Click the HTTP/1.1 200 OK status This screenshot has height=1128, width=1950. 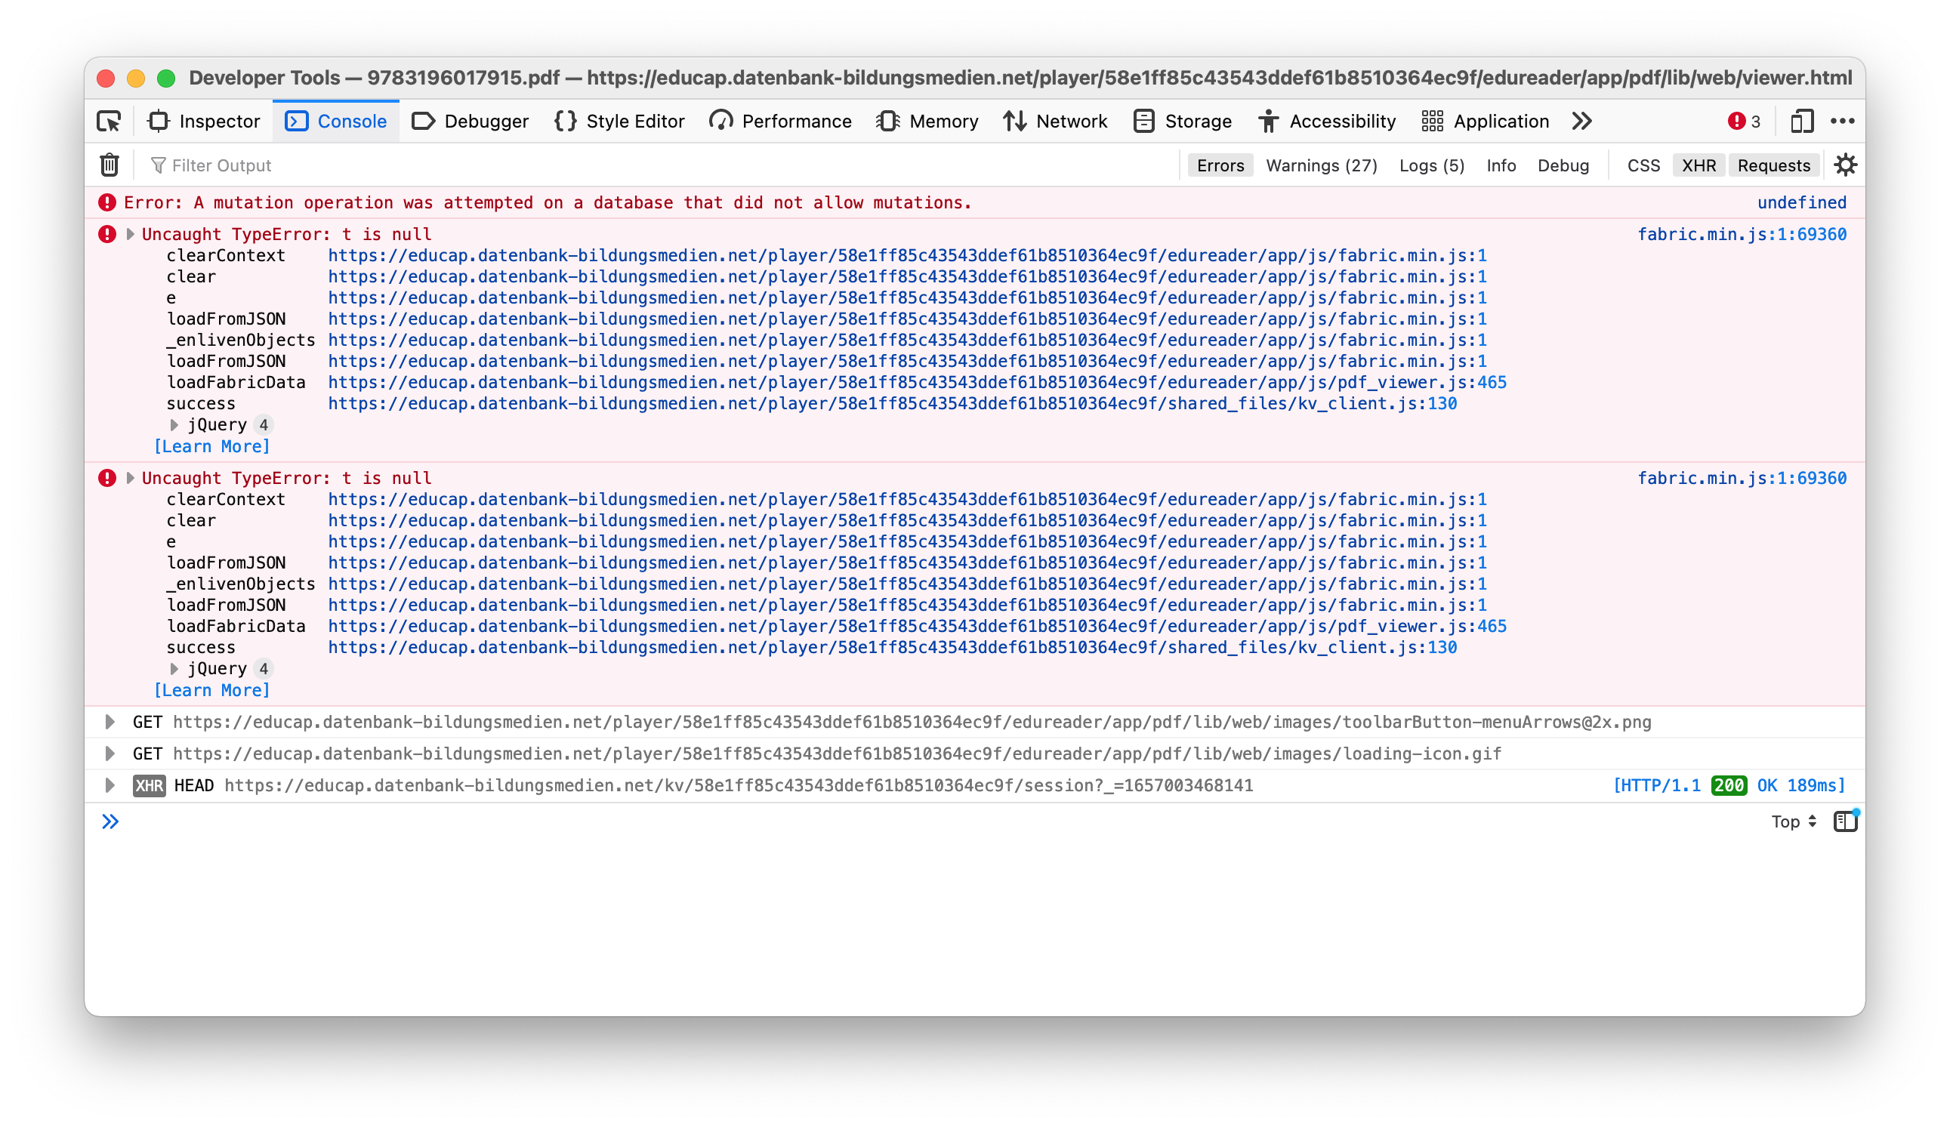point(1729,785)
